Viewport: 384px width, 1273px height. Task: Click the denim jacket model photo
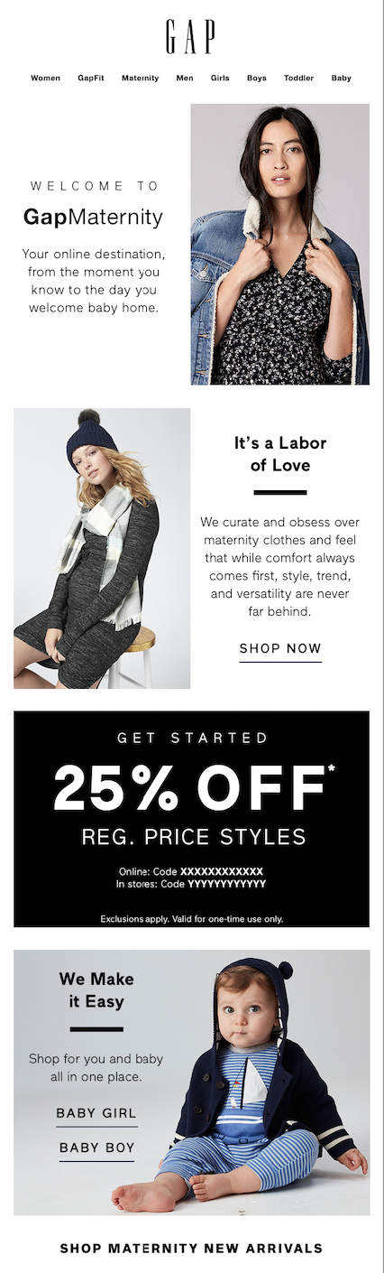click(x=280, y=244)
